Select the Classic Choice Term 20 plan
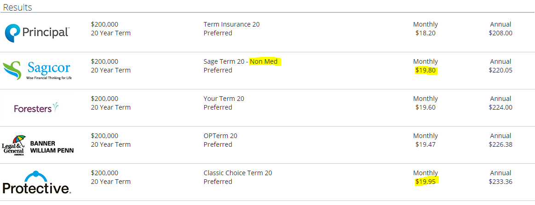This screenshot has height=205, width=535. pyautogui.click(x=238, y=173)
